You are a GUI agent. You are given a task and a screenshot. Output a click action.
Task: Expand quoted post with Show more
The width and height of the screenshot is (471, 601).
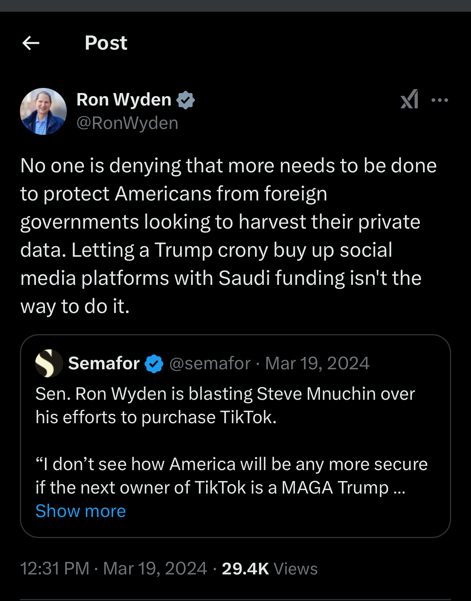click(81, 511)
